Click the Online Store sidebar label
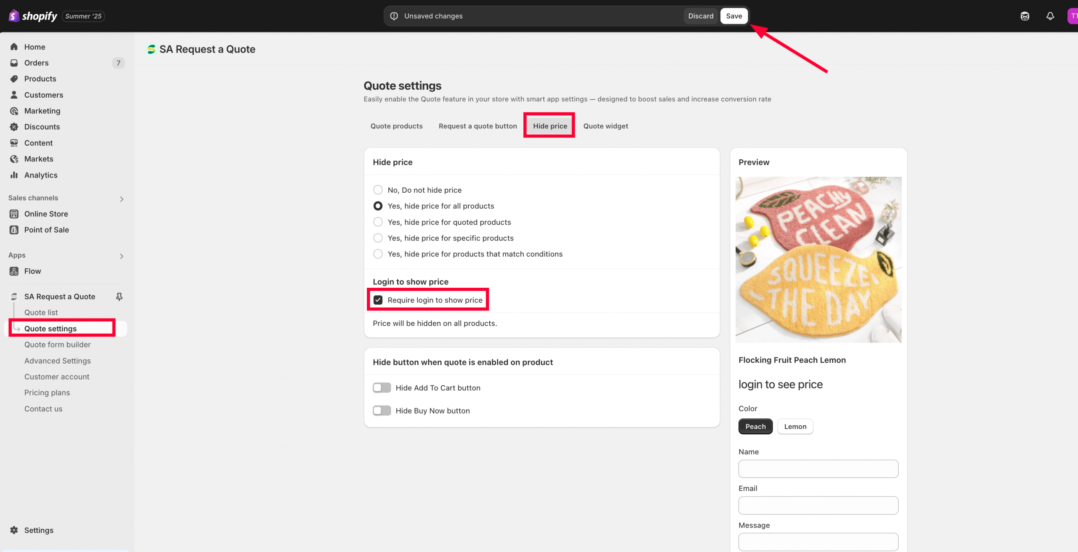Screen dimensions: 1078x552 (46, 214)
